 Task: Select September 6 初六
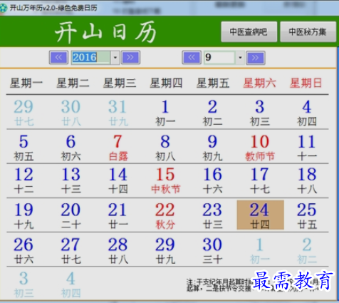pos(71,148)
